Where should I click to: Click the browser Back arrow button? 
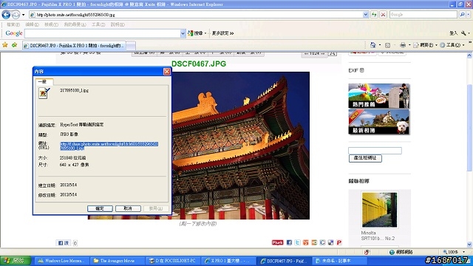point(6,14)
